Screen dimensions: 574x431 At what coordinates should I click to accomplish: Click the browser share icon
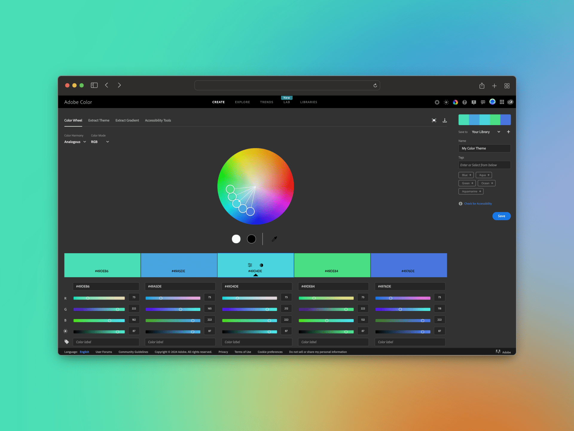click(x=482, y=86)
